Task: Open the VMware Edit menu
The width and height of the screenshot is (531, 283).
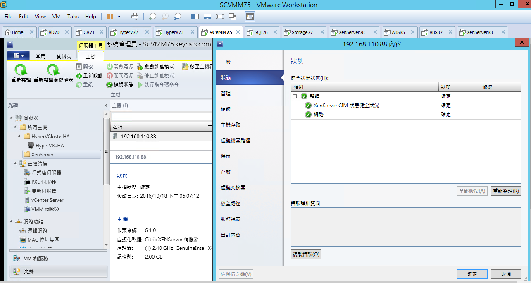Action: click(24, 17)
